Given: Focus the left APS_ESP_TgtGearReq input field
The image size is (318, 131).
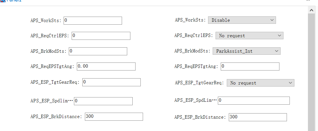Looking at the screenshot, I should tap(111, 82).
